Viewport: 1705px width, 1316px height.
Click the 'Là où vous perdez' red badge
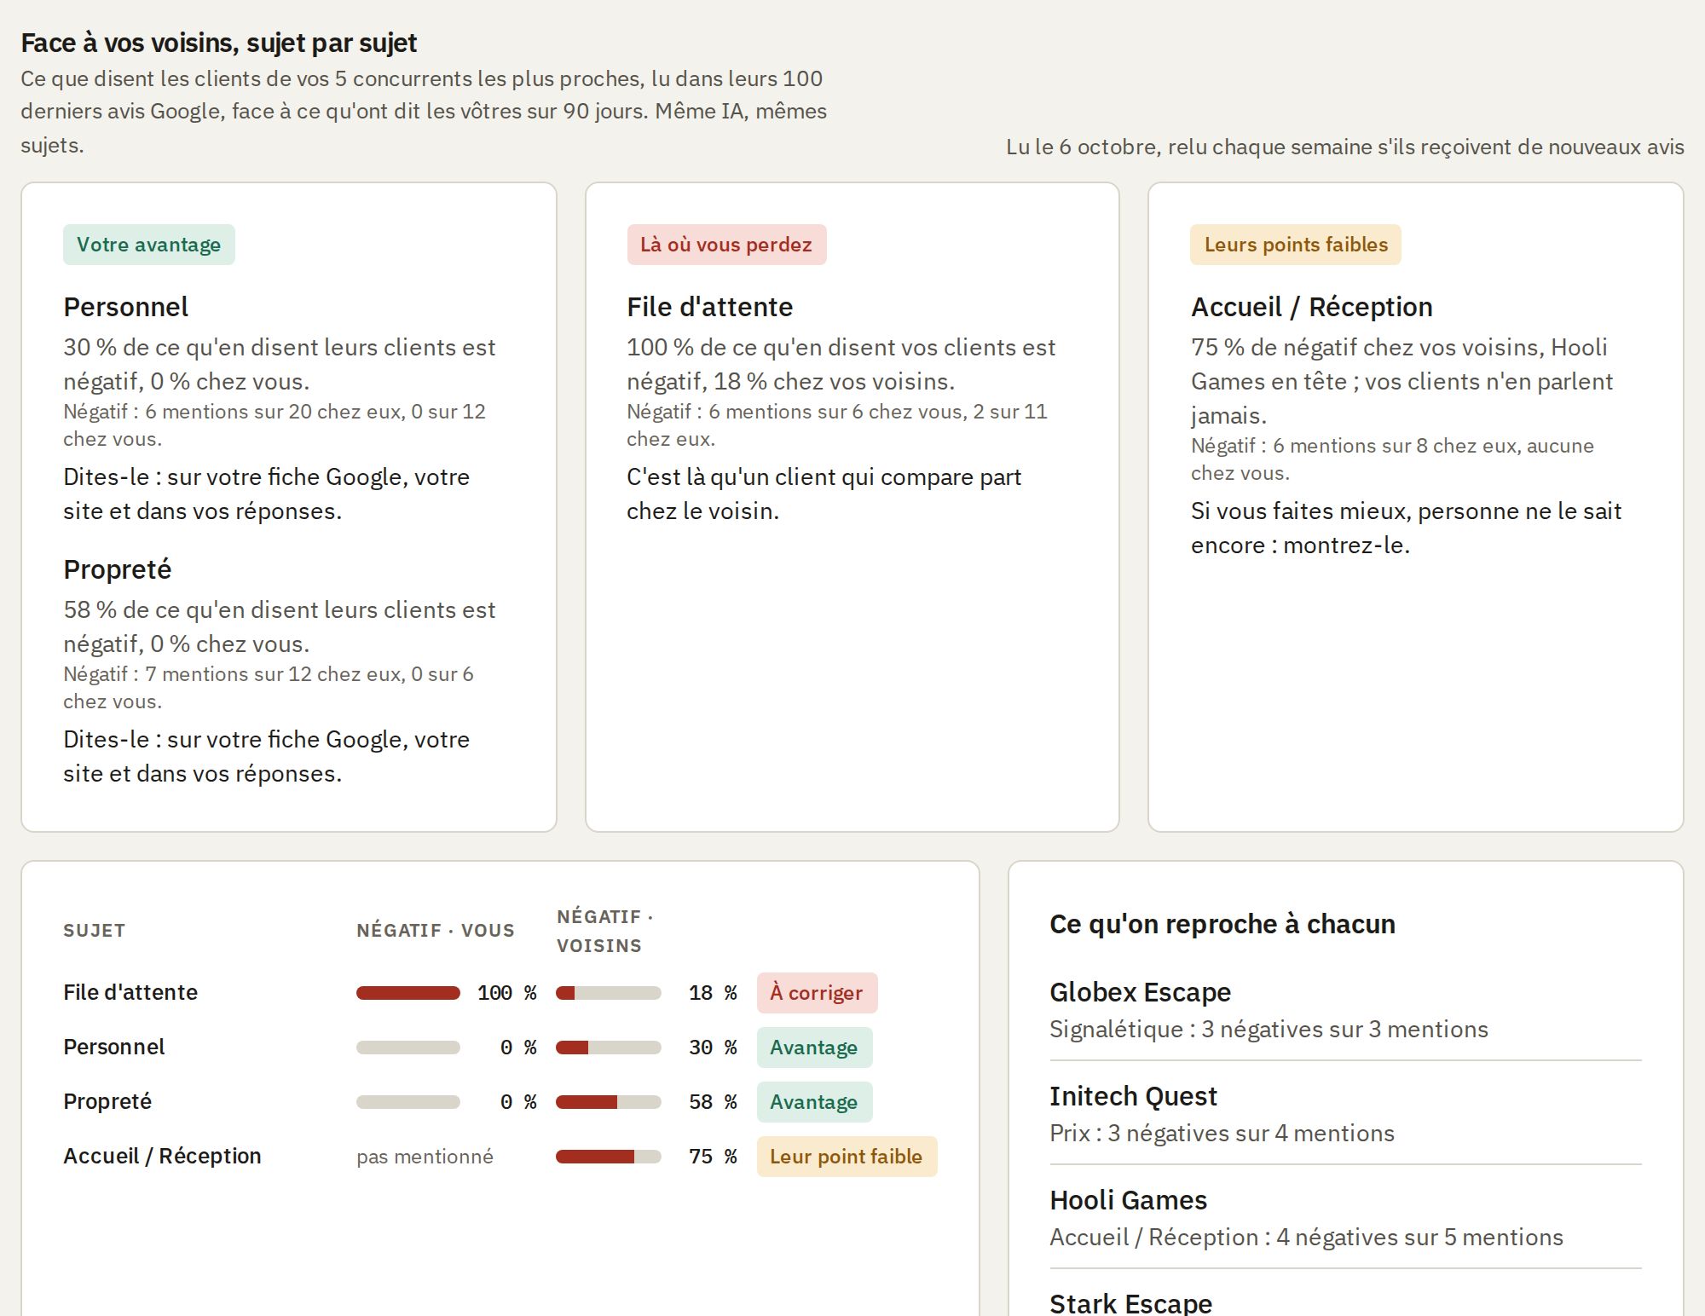pyautogui.click(x=726, y=245)
